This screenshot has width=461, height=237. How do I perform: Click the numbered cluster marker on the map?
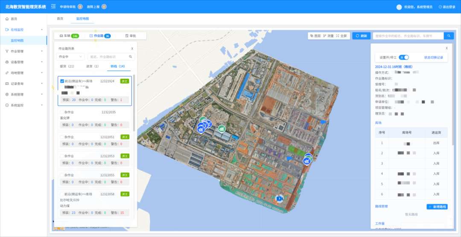click(280, 198)
